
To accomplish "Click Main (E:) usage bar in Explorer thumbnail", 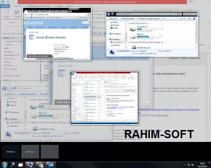I will tap(150, 37).
